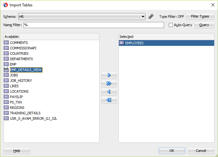Select LOCATIONS in the Available list
The width and height of the screenshot is (218, 157).
pyautogui.click(x=19, y=91)
